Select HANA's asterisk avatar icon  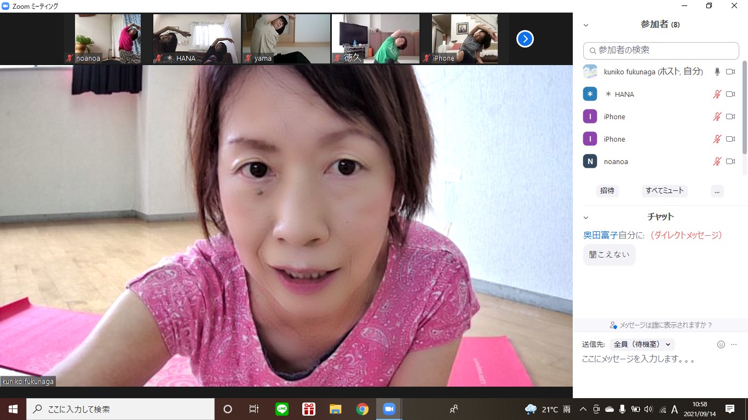(x=590, y=94)
